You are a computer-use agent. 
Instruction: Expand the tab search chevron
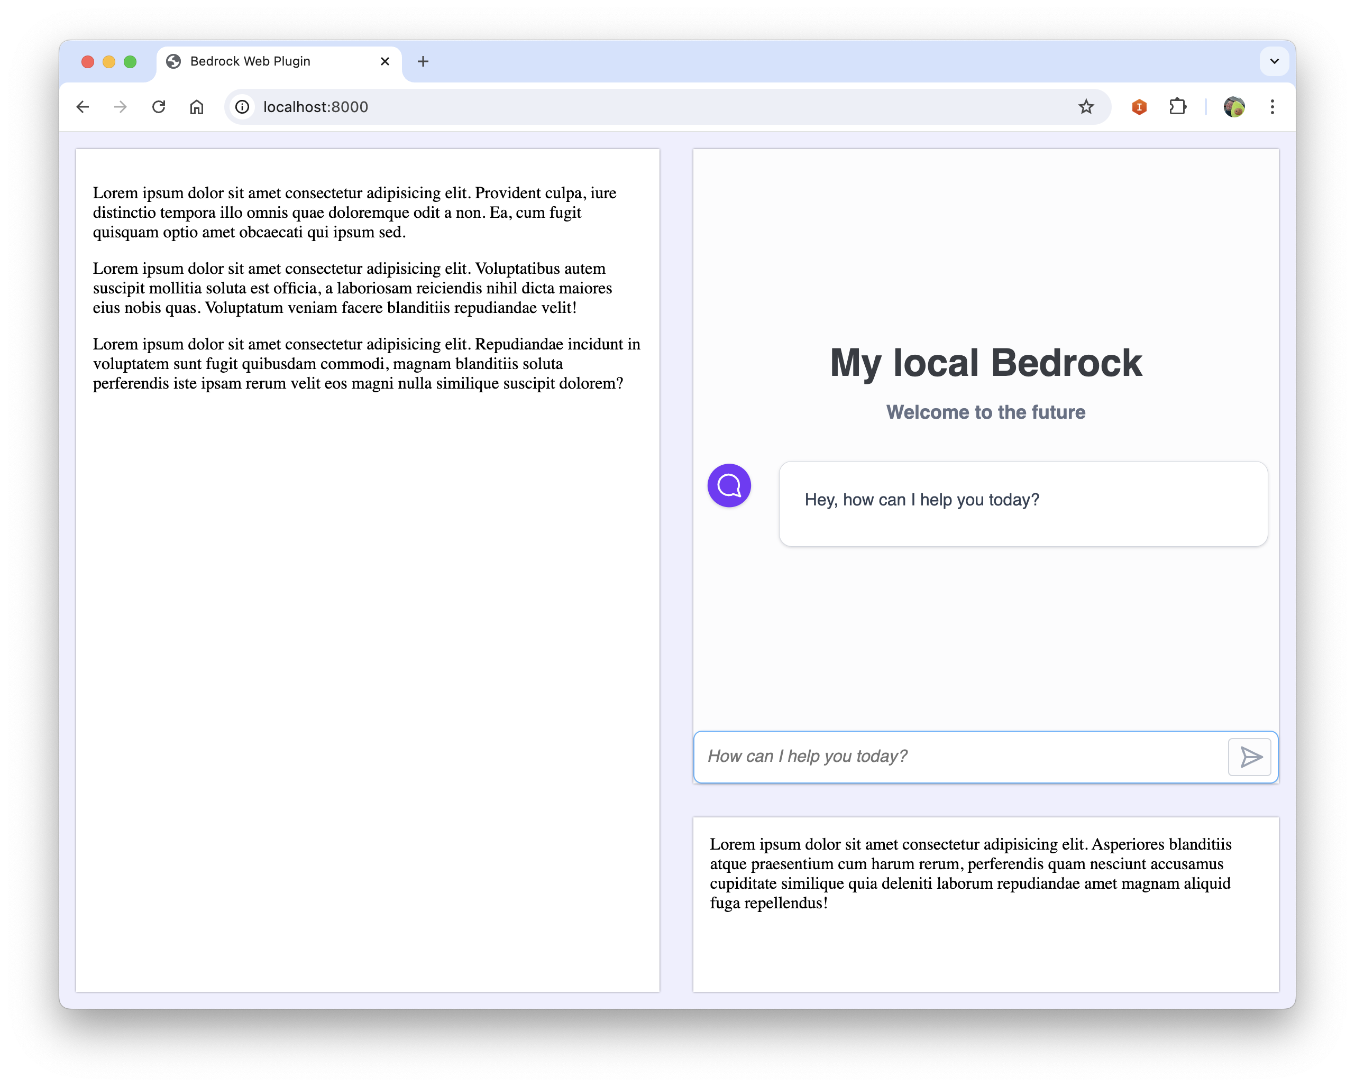click(1274, 61)
